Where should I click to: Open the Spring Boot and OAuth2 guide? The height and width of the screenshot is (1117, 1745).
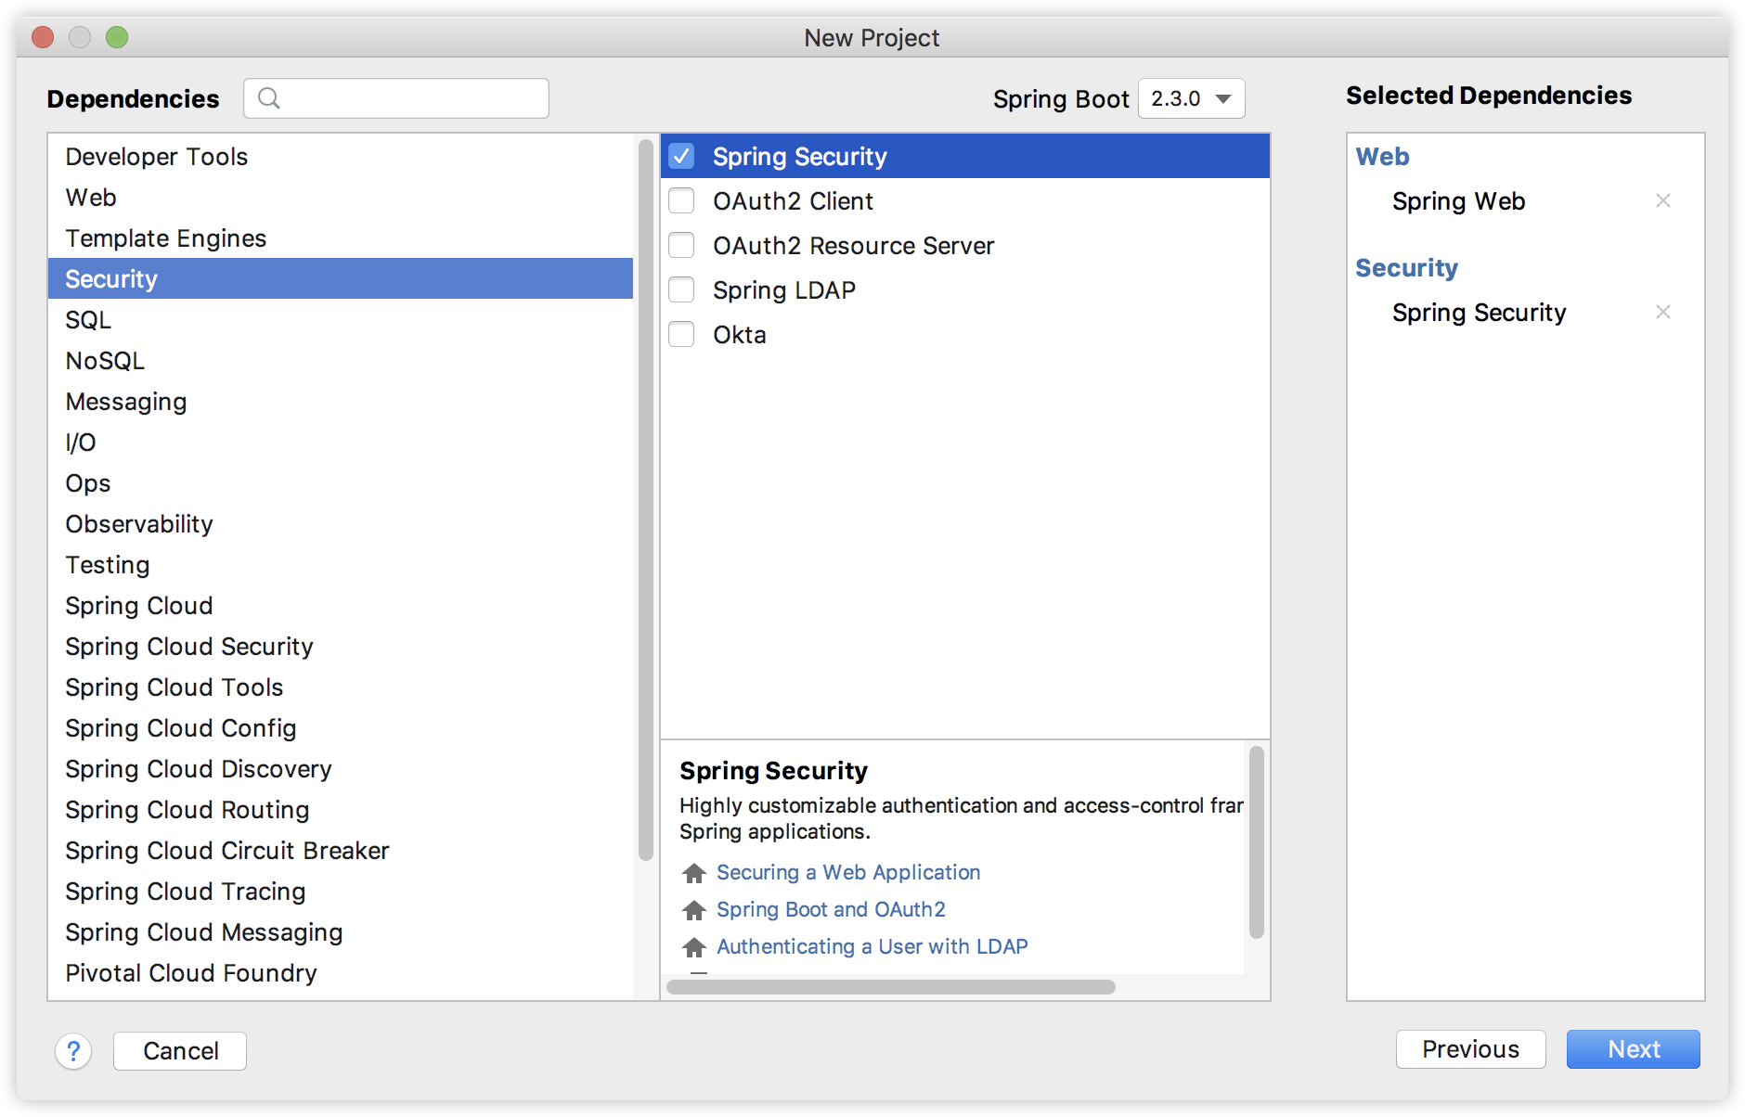click(831, 909)
